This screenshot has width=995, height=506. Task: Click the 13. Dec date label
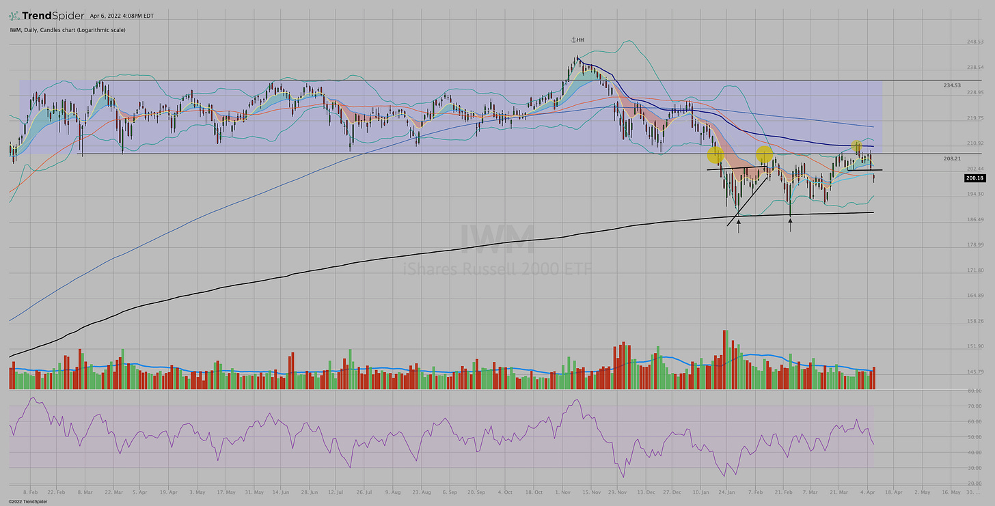click(646, 491)
